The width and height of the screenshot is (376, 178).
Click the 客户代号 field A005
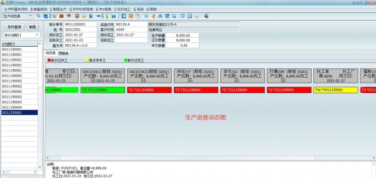(x=131, y=30)
